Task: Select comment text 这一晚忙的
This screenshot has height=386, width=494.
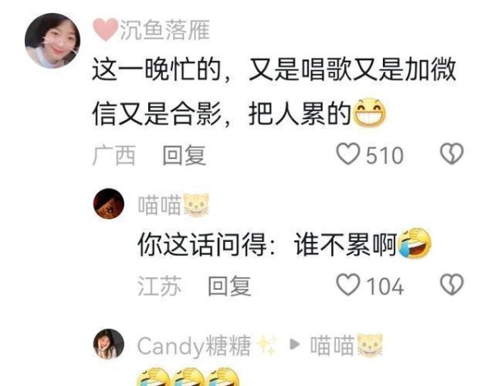Action: click(156, 70)
